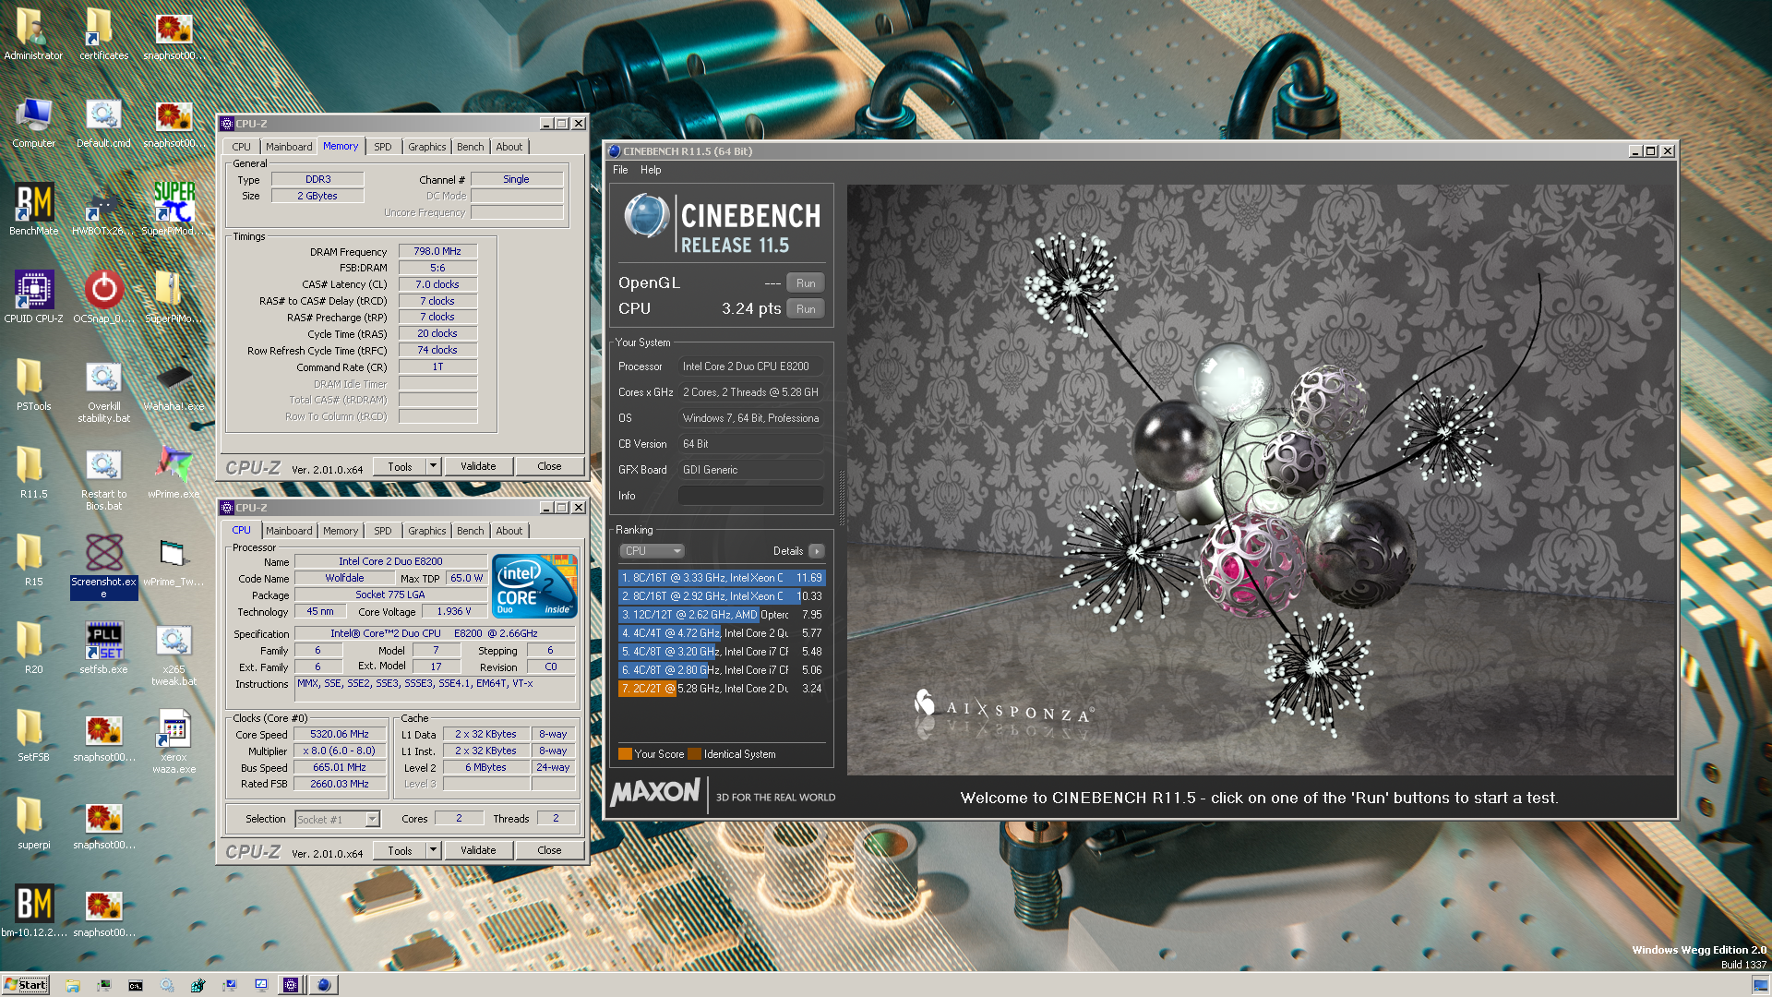Open the About tab in upper CPU-Z window
This screenshot has width=1772, height=997.
509,147
